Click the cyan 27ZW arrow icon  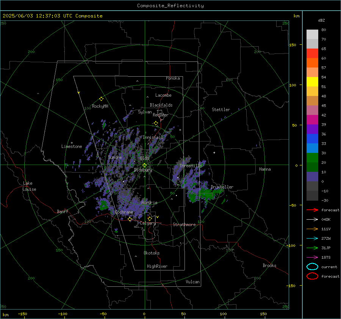312,239
